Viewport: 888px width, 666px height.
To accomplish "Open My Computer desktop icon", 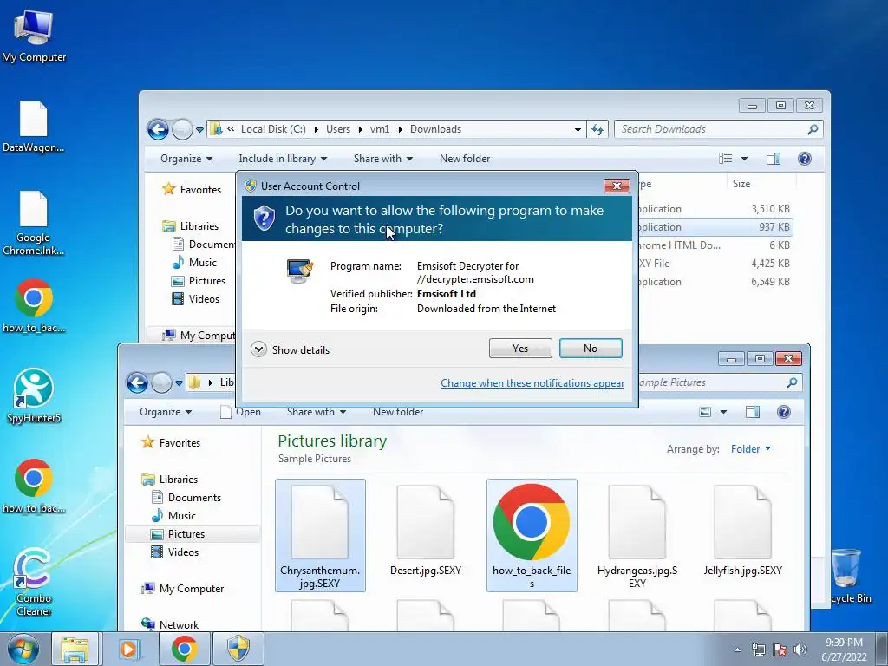I will (34, 36).
